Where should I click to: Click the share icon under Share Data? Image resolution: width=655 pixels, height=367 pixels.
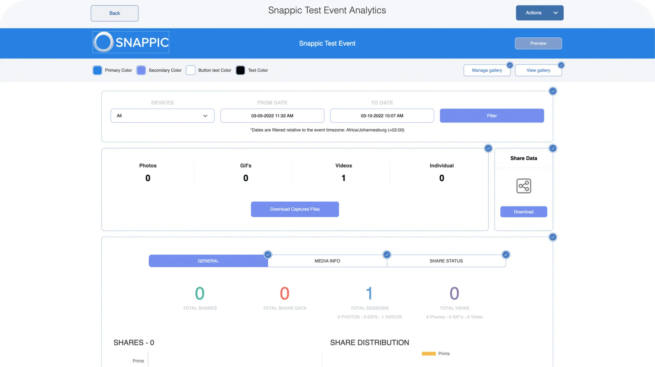pyautogui.click(x=523, y=186)
